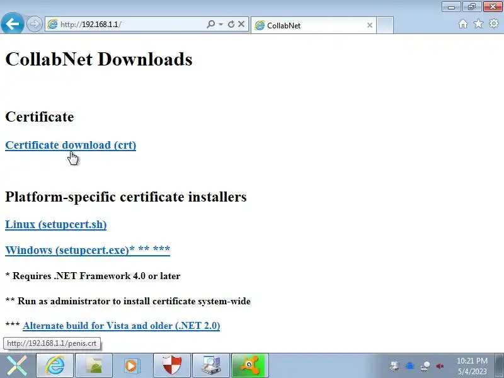Open Alternate build for Vista and older link
Viewport: 504px width, 378px height.
point(122,326)
